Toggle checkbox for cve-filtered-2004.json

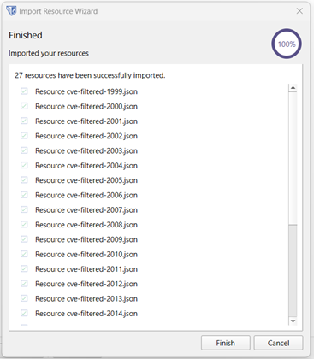click(x=24, y=165)
